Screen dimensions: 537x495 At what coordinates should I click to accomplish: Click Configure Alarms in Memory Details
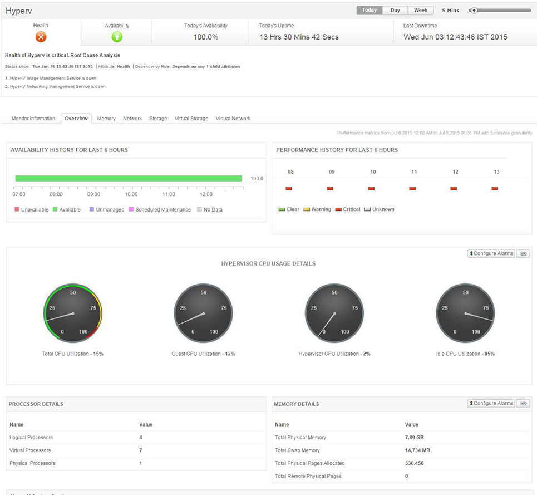[x=491, y=404]
